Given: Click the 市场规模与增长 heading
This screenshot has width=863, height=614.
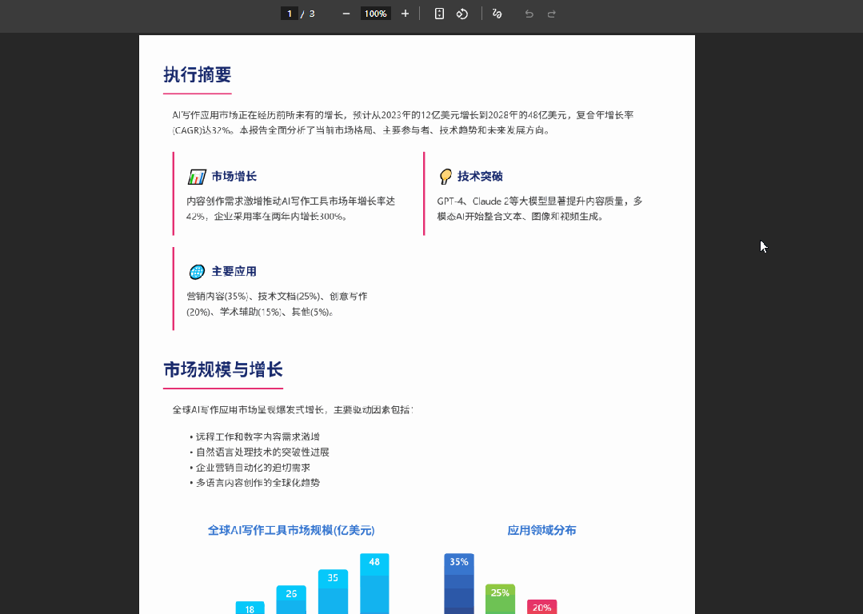Looking at the screenshot, I should pos(223,369).
